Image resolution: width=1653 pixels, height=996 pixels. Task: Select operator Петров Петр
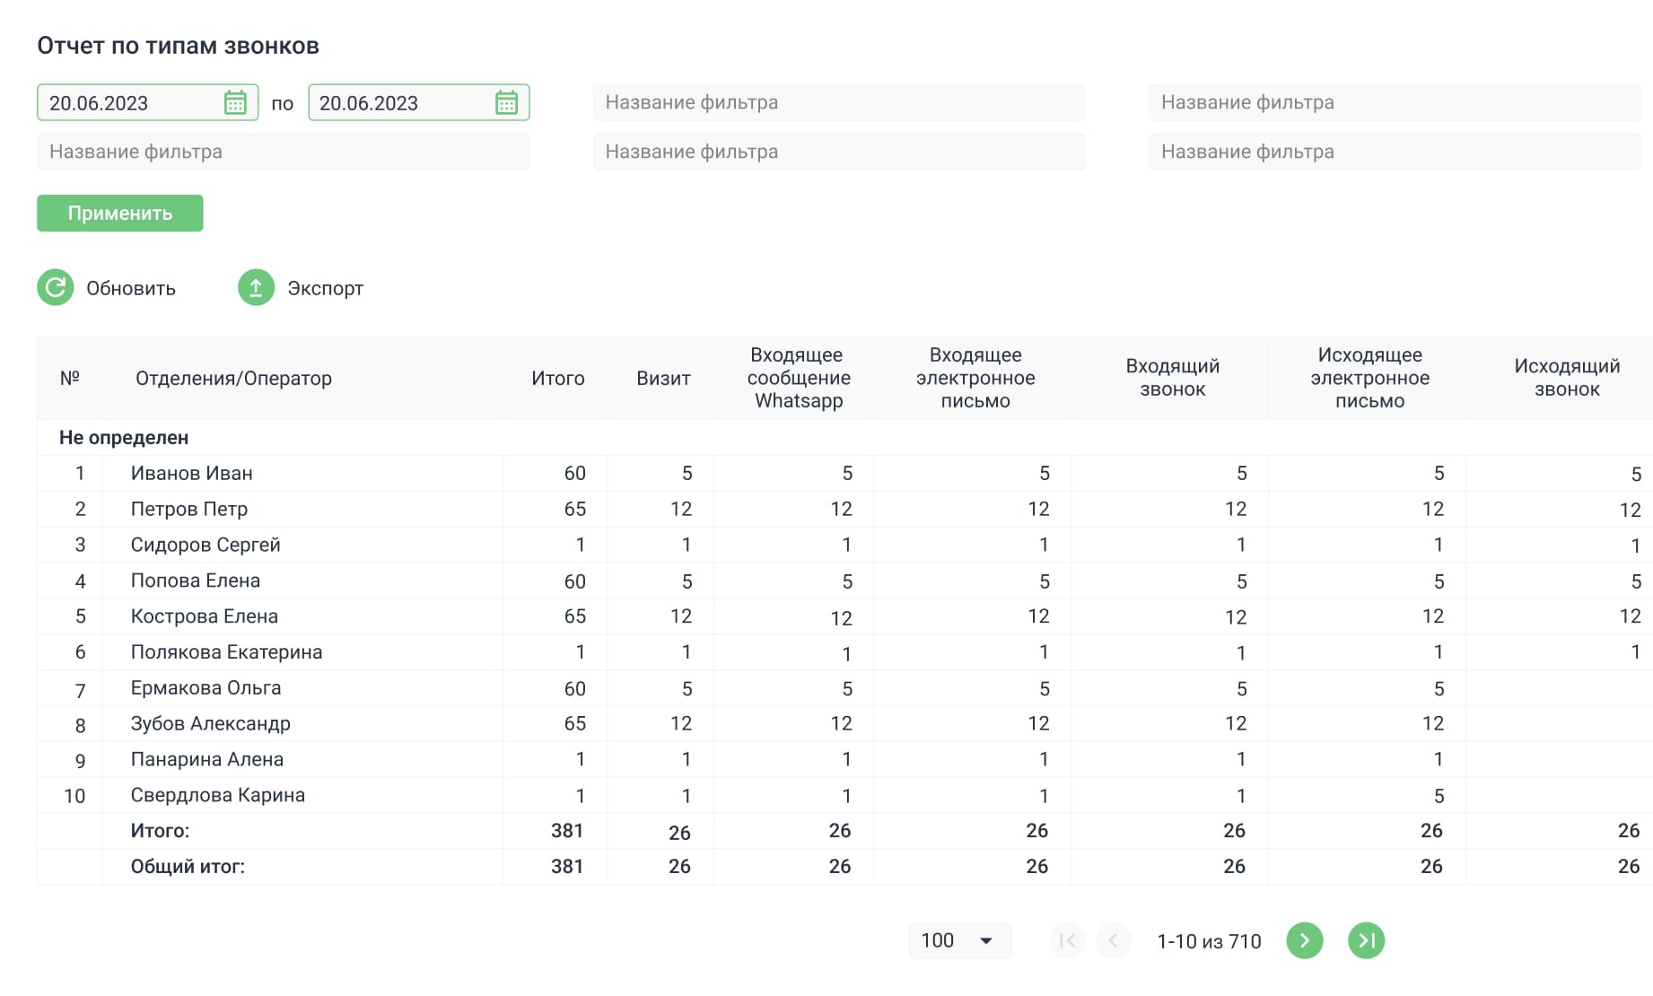pos(189,509)
